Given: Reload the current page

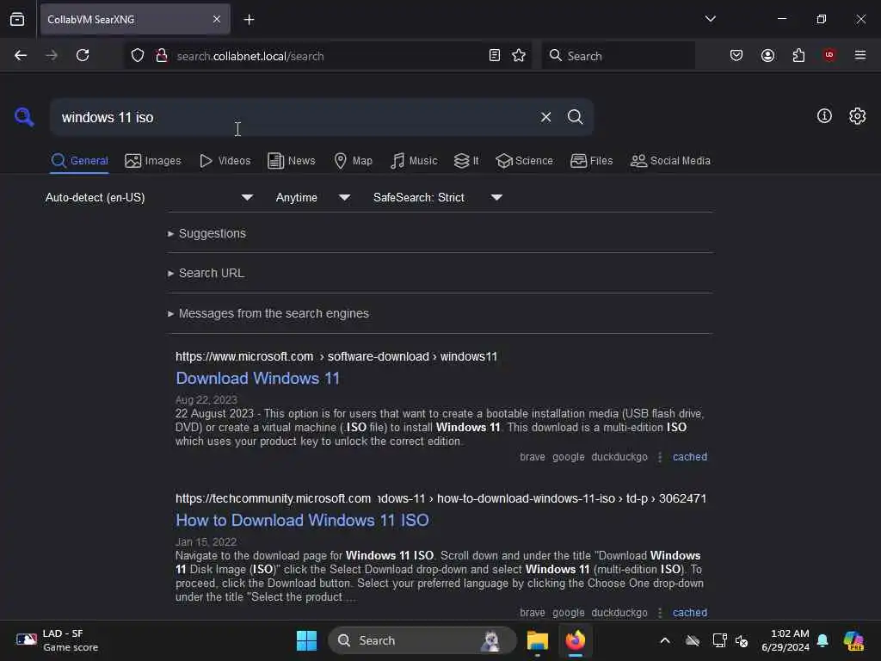Looking at the screenshot, I should tap(83, 55).
